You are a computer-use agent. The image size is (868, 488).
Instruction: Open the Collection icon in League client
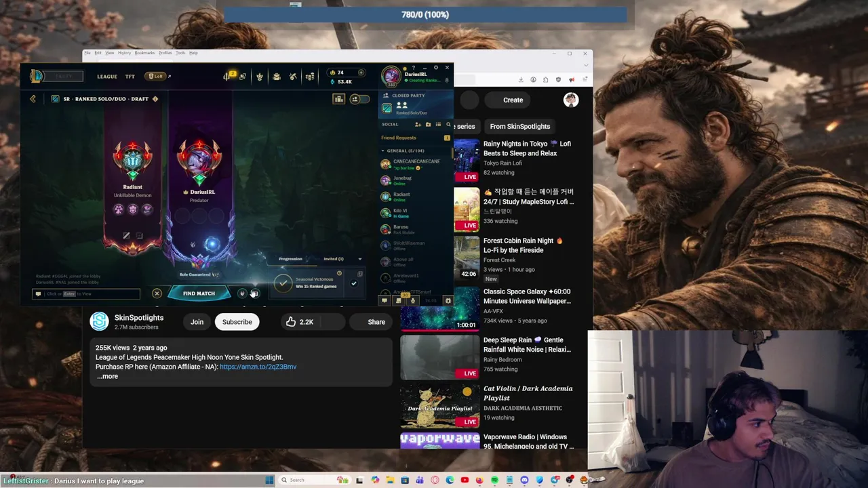coord(260,77)
